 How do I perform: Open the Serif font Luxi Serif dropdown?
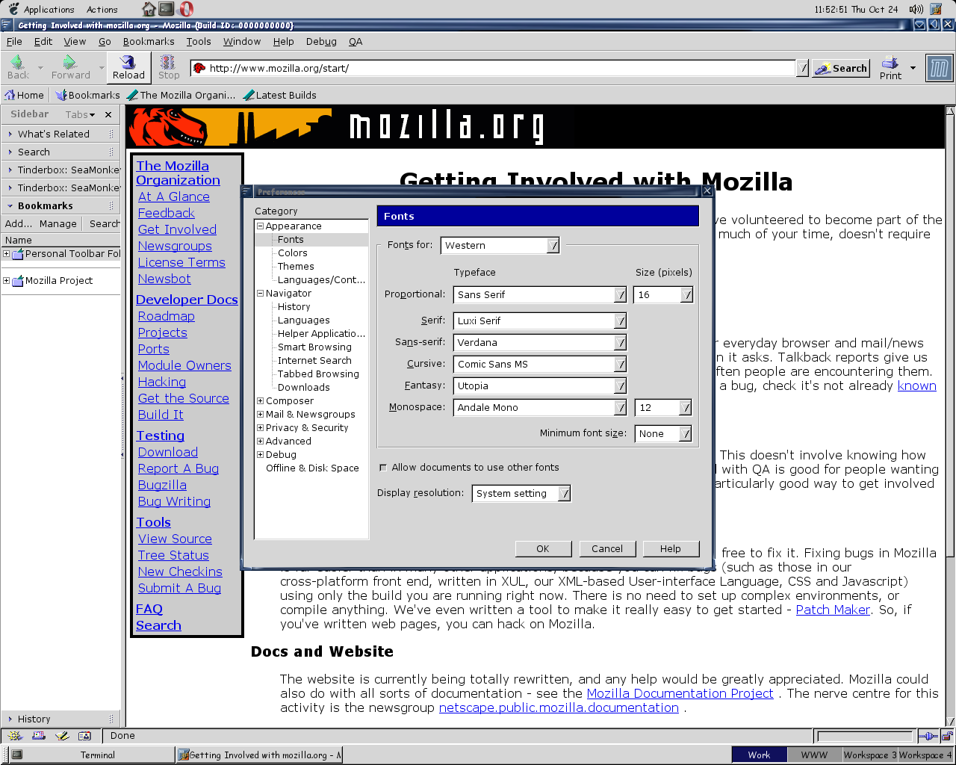(x=540, y=320)
